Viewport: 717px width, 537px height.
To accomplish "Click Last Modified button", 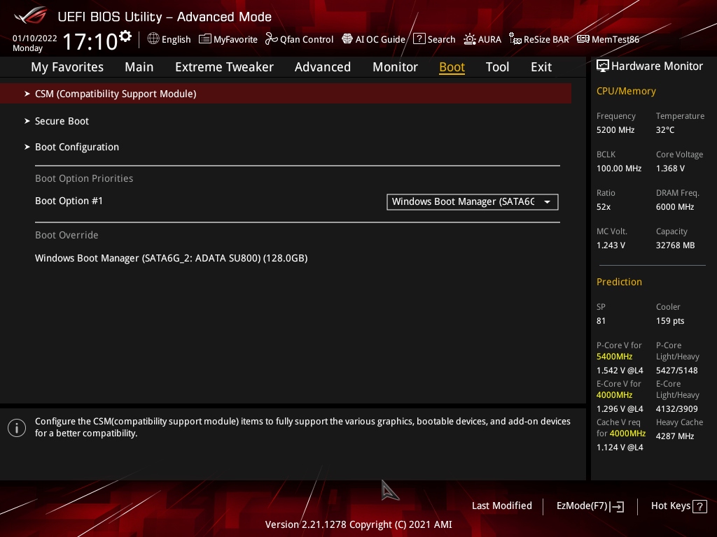I will tap(501, 506).
